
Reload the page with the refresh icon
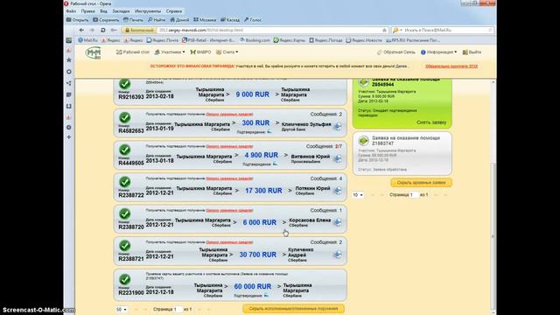103,31
